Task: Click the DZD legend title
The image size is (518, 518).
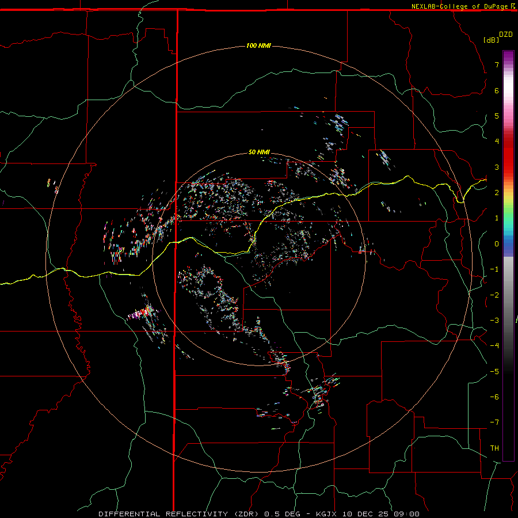Action: 506,35
